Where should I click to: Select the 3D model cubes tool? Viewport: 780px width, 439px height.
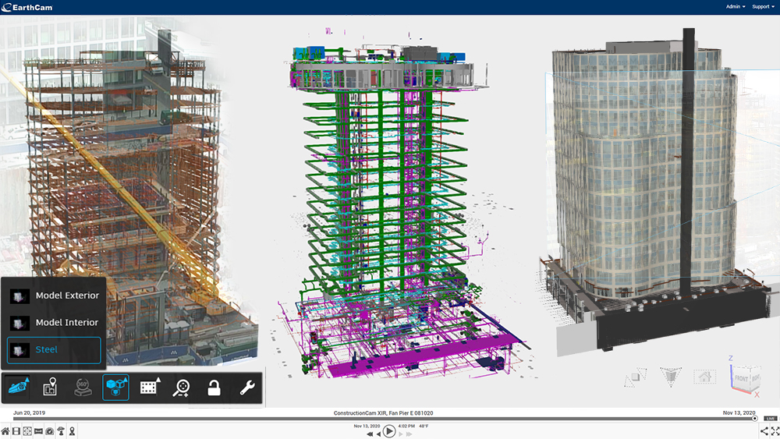coord(115,387)
